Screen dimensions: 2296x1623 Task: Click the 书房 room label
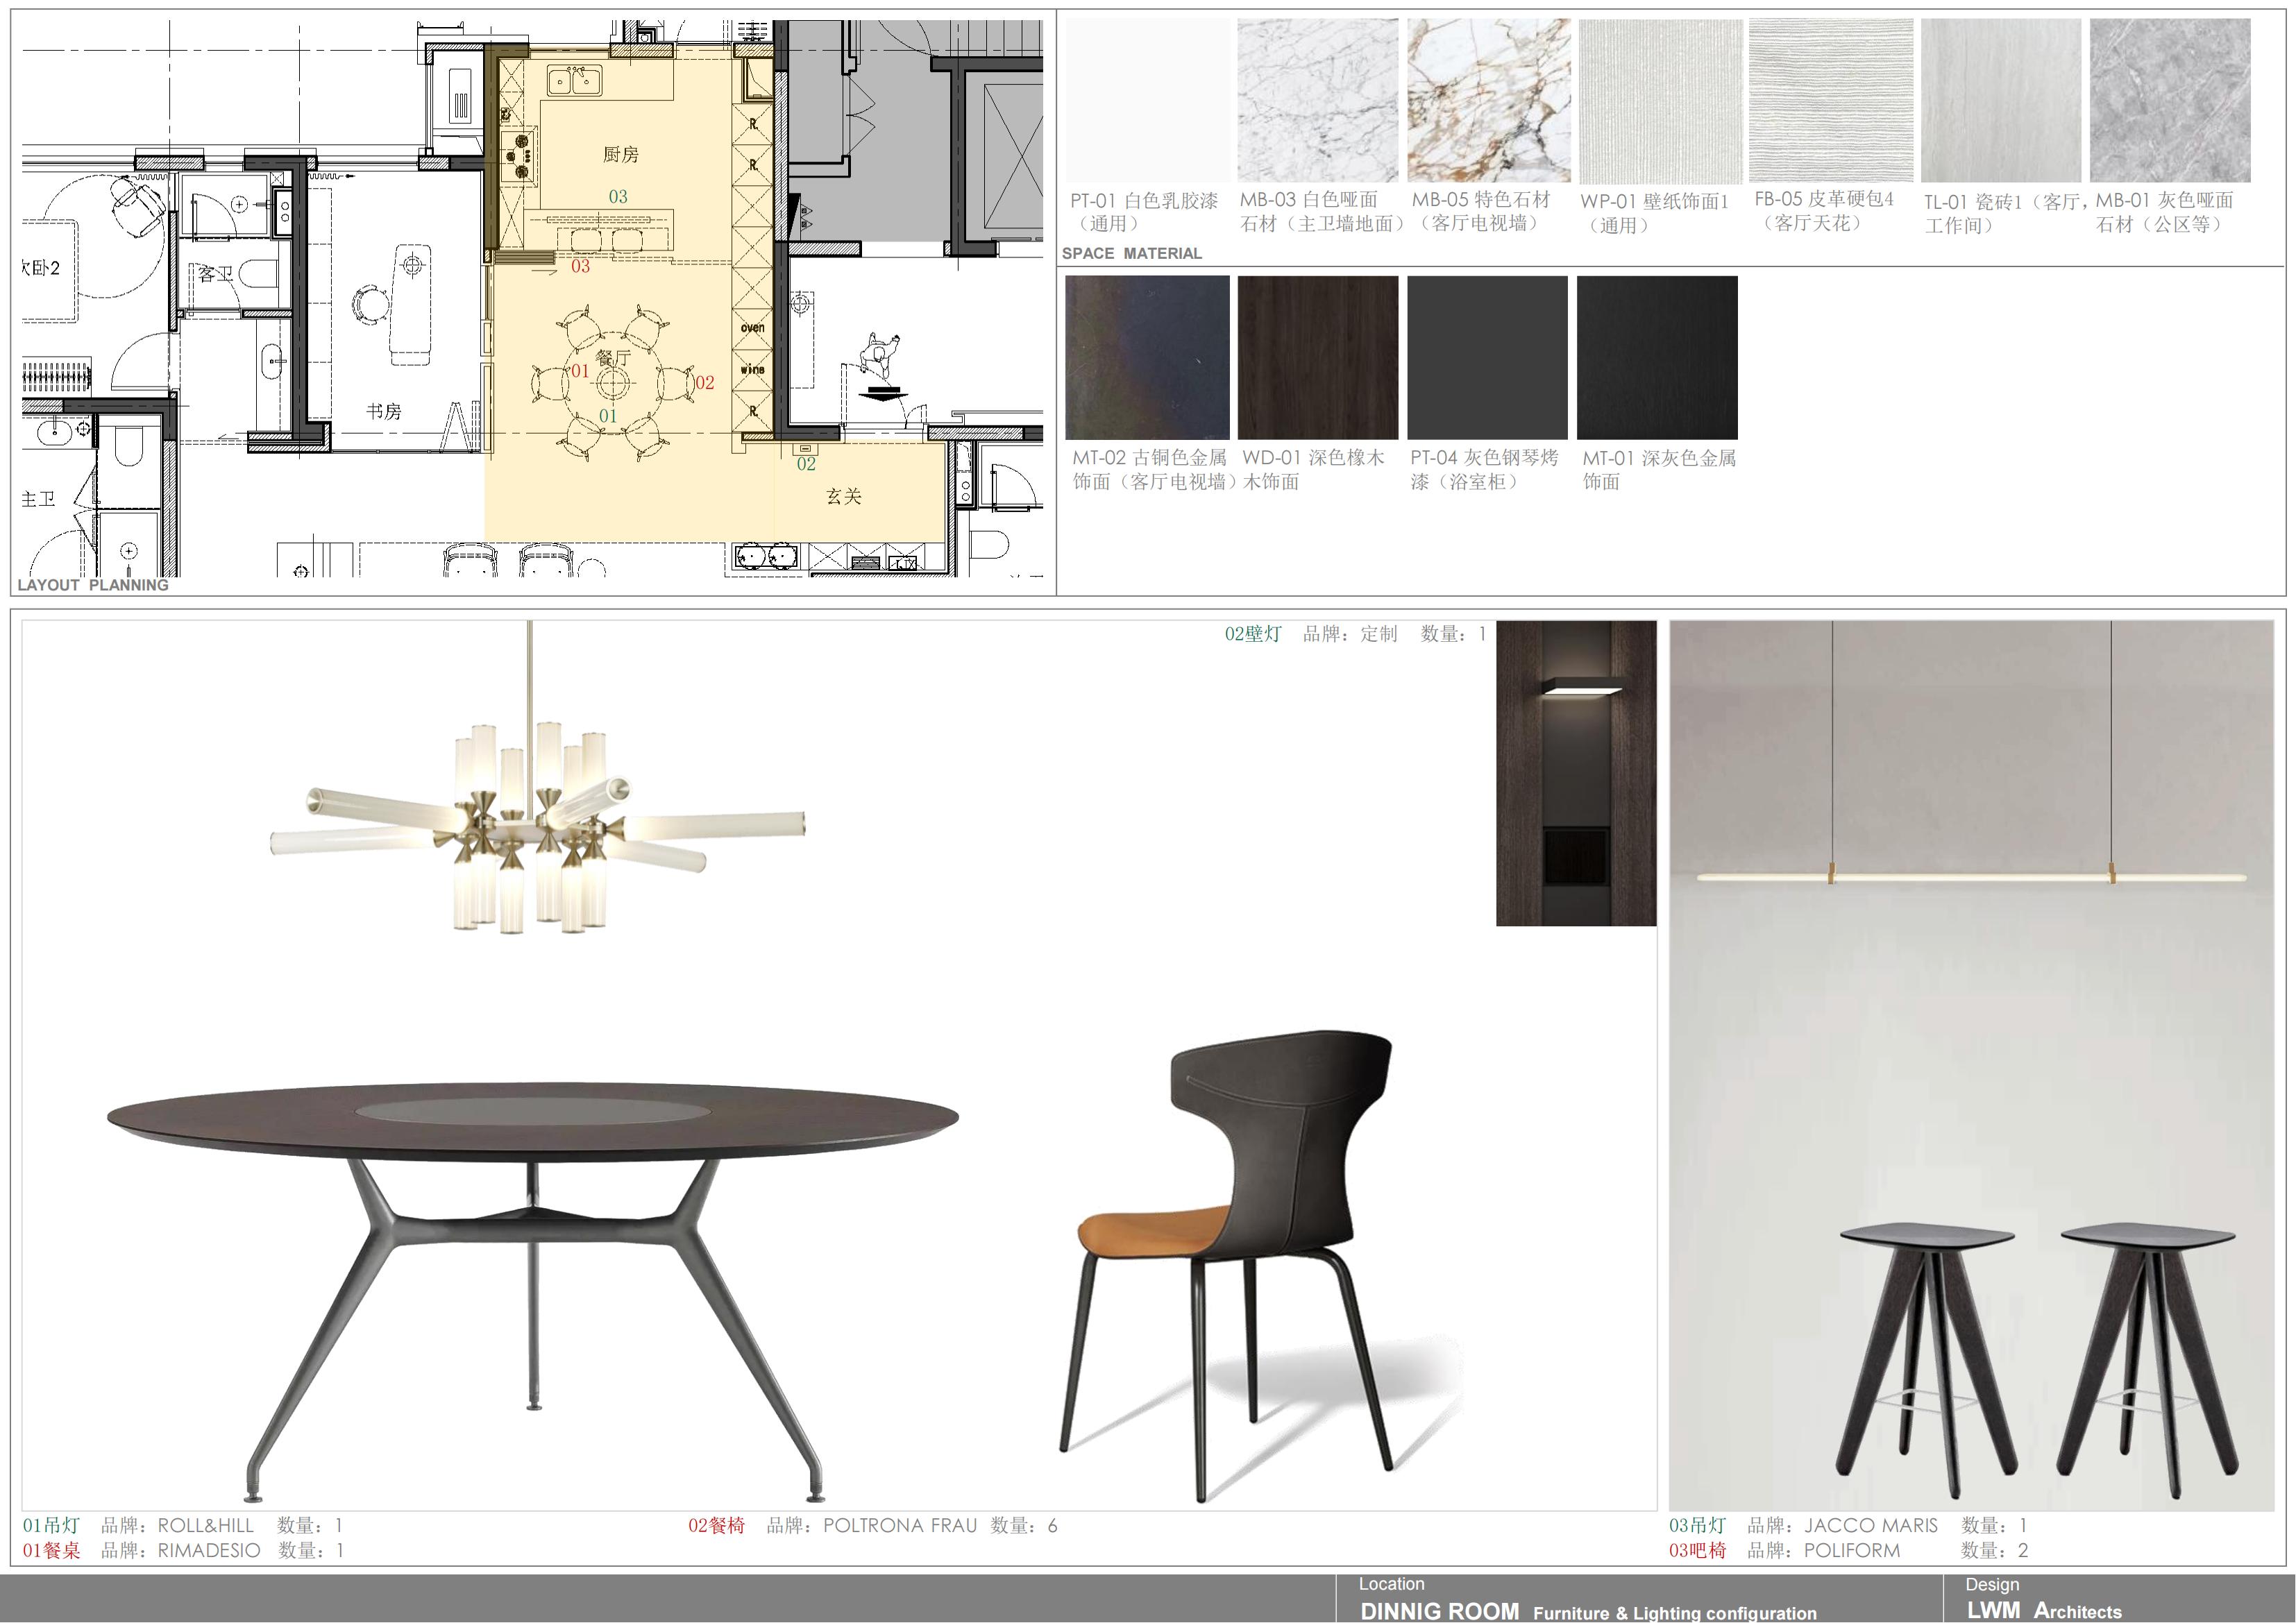tap(383, 411)
